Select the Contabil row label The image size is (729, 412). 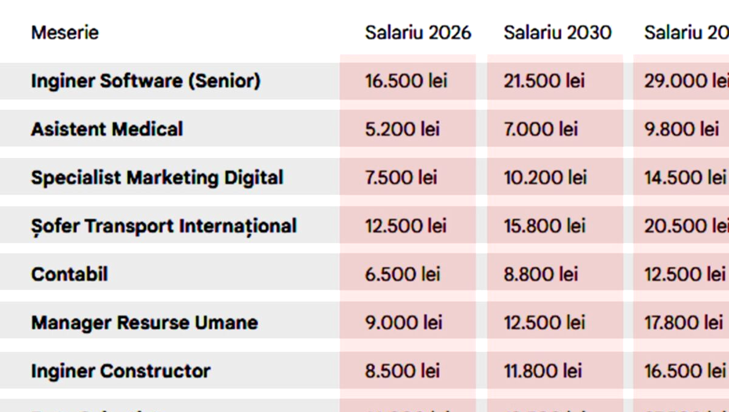pos(69,274)
